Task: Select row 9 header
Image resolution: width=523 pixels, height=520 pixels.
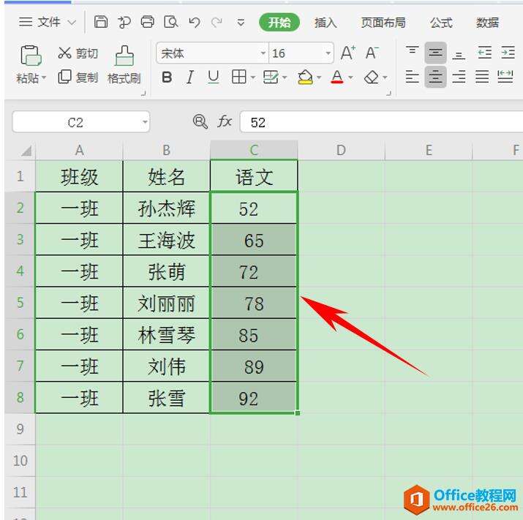Action: (20, 429)
